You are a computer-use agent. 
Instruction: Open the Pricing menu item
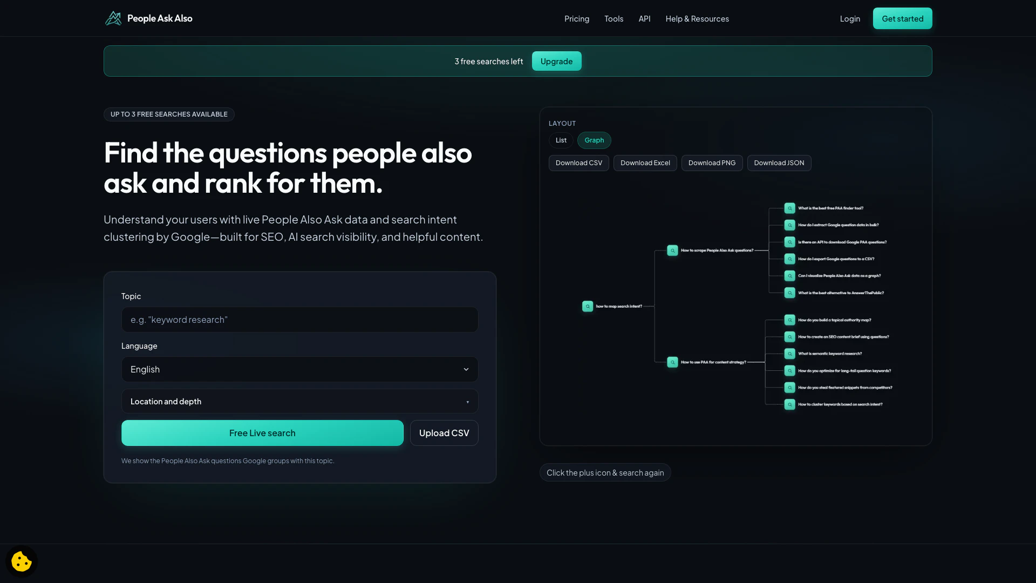coord(577,18)
